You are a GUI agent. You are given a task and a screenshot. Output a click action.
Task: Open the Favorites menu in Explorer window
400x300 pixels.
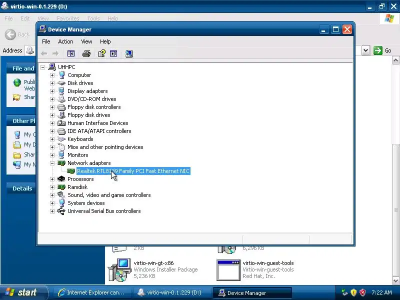tap(68, 18)
